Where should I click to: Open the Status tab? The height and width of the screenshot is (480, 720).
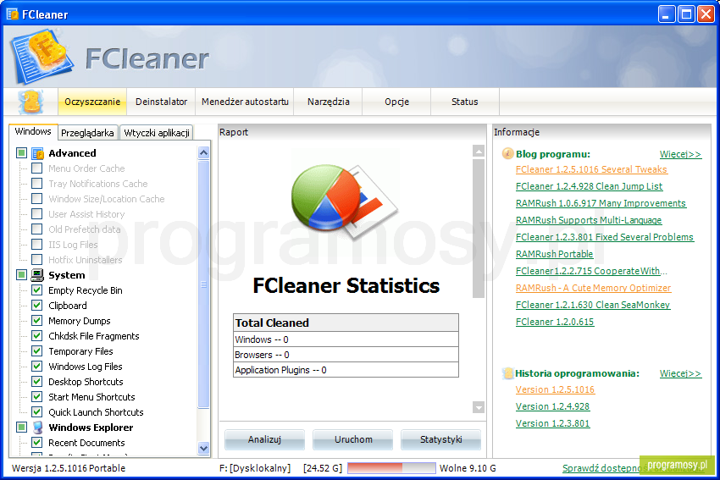tap(465, 102)
